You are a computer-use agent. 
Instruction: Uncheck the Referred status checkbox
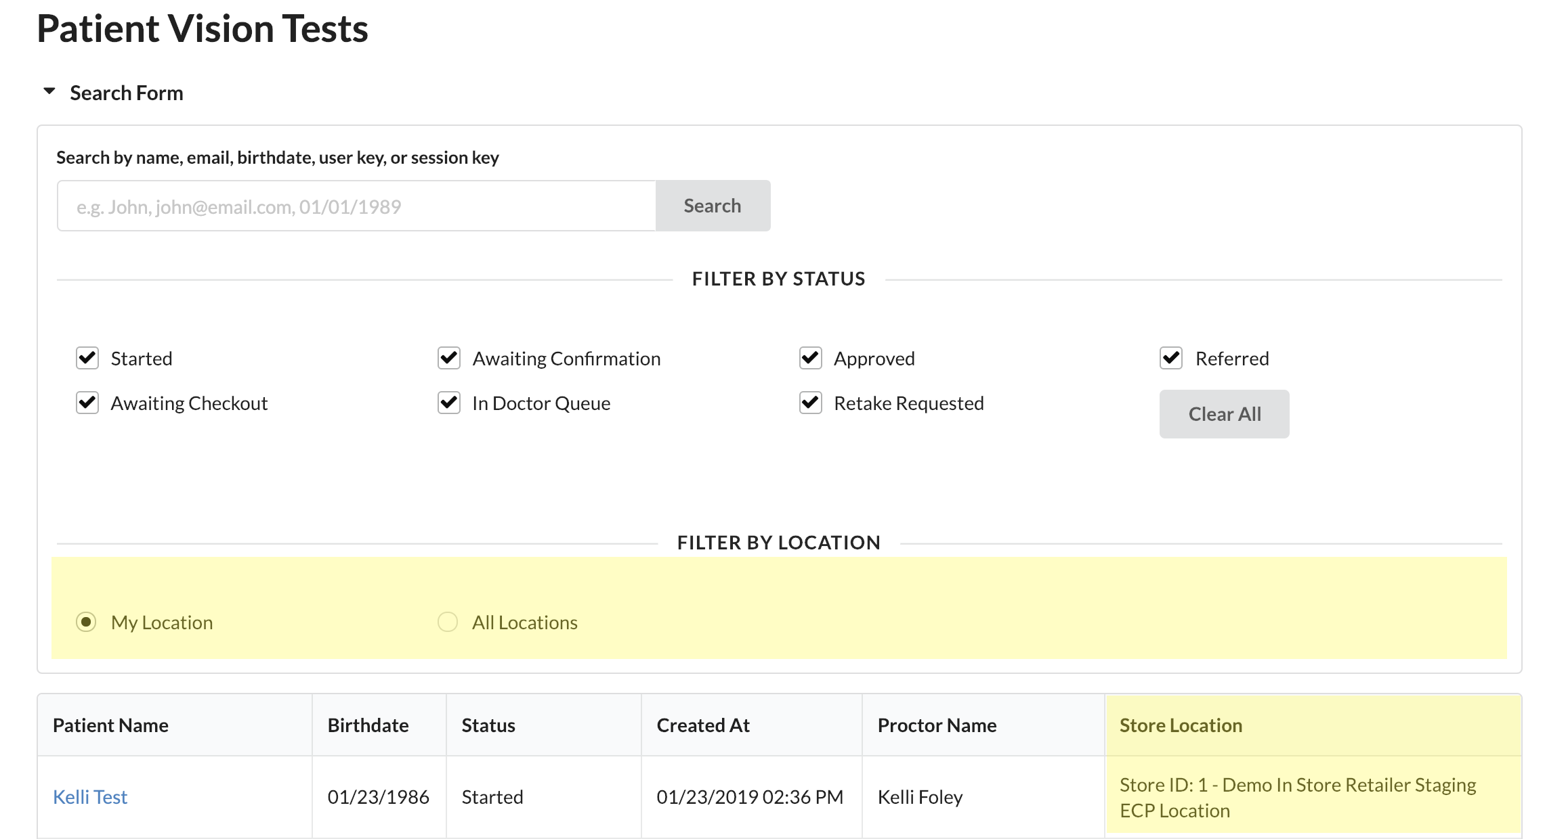tap(1172, 358)
